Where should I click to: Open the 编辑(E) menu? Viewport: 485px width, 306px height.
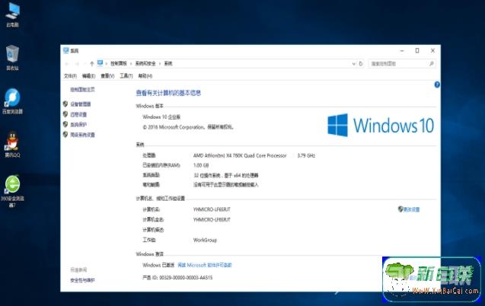(89, 76)
